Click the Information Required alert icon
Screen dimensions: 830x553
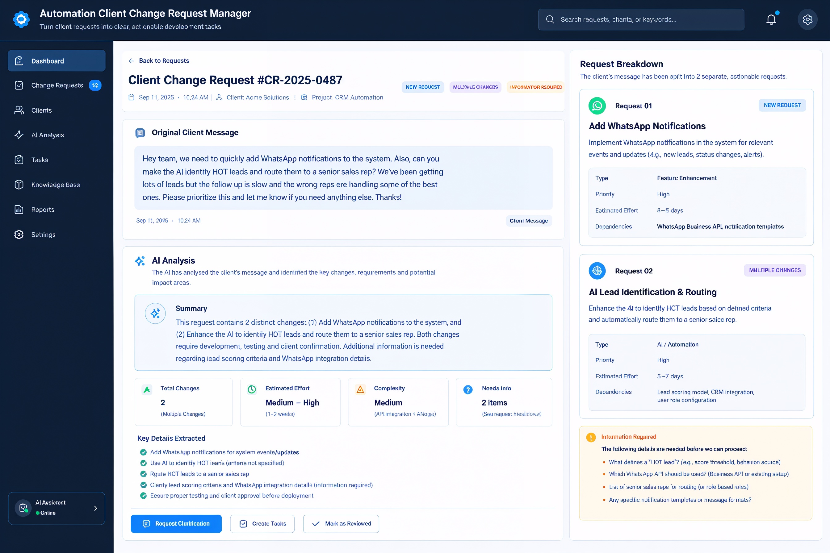(x=591, y=437)
